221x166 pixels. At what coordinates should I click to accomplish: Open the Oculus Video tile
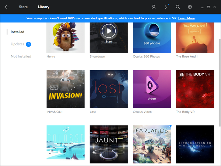pyautogui.click(x=152, y=89)
